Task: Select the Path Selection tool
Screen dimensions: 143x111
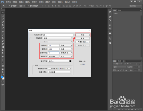Action: click(x=3, y=63)
